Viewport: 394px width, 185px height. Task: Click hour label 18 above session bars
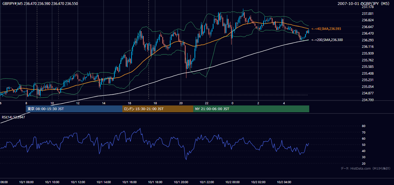(155, 103)
